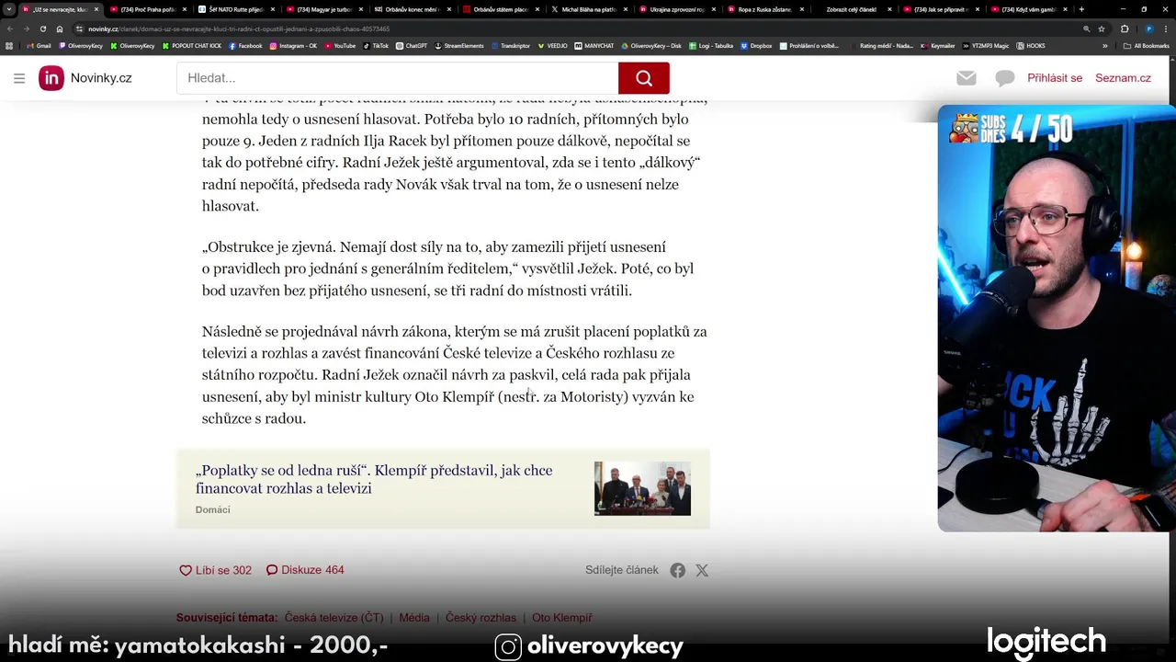Go forward in browser history
This screenshot has width=1176, height=662.
point(26,29)
